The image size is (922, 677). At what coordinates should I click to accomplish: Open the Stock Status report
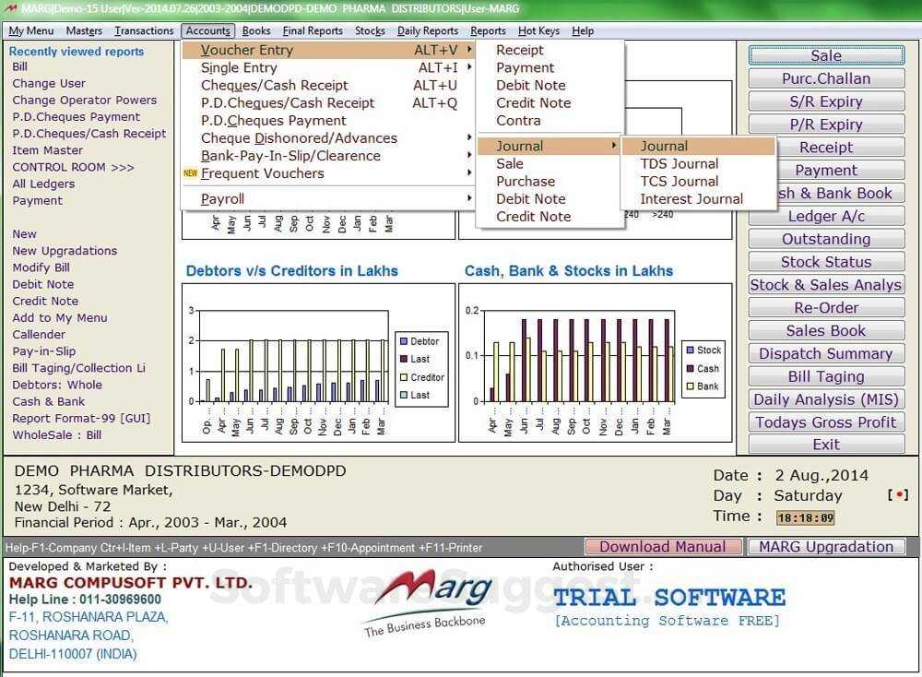tap(825, 261)
